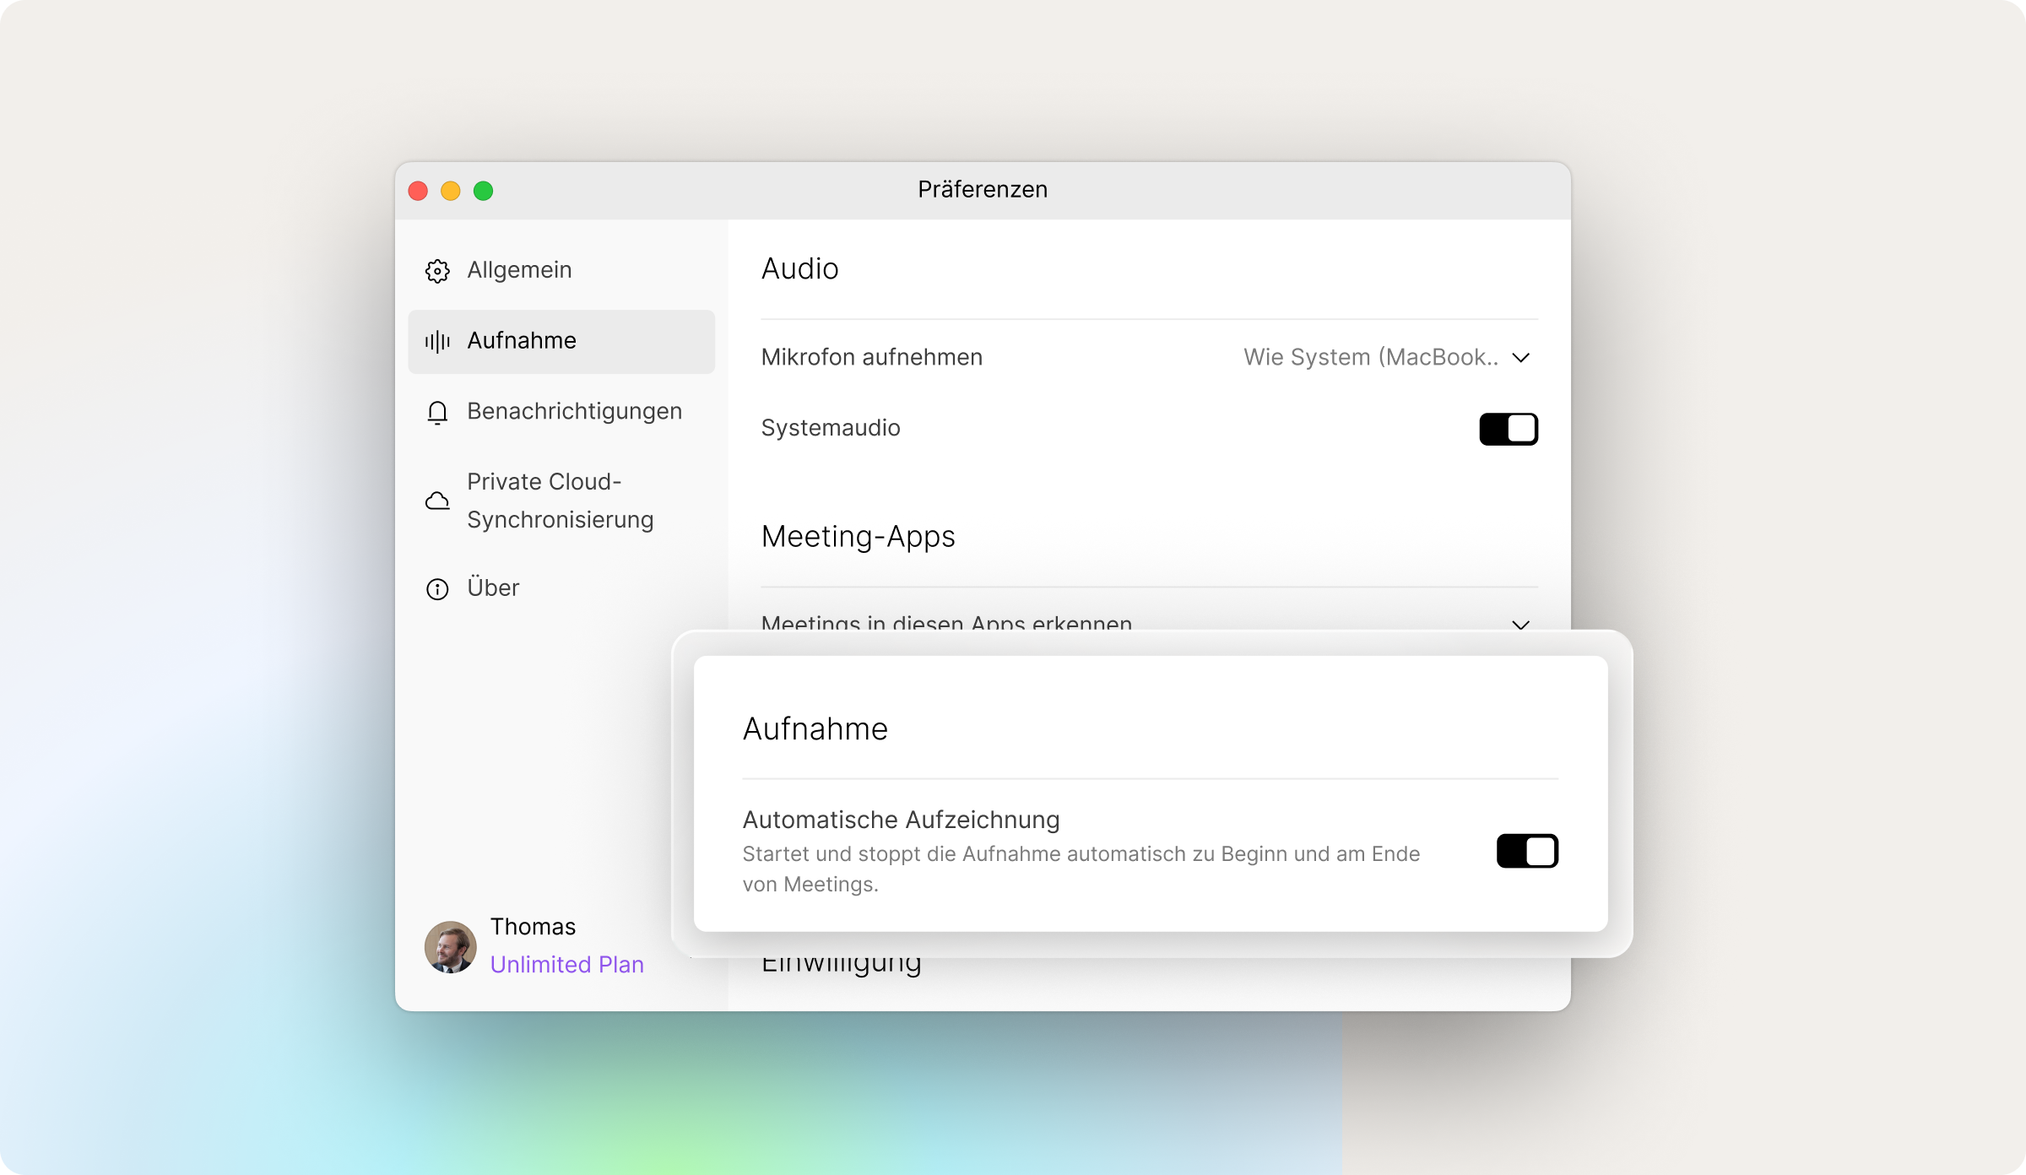Click the info circle icon beside Über
2026x1175 pixels.
click(x=437, y=588)
